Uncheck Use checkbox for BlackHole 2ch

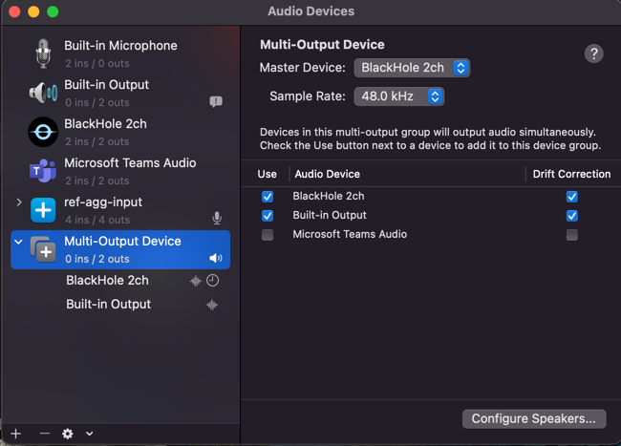tap(268, 197)
